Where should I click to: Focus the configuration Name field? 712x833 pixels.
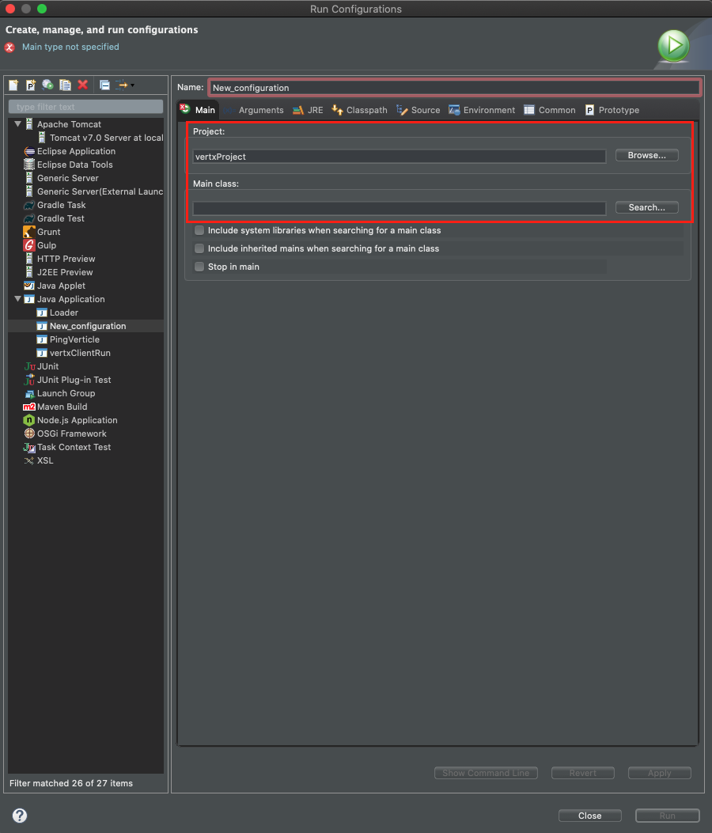click(x=454, y=88)
